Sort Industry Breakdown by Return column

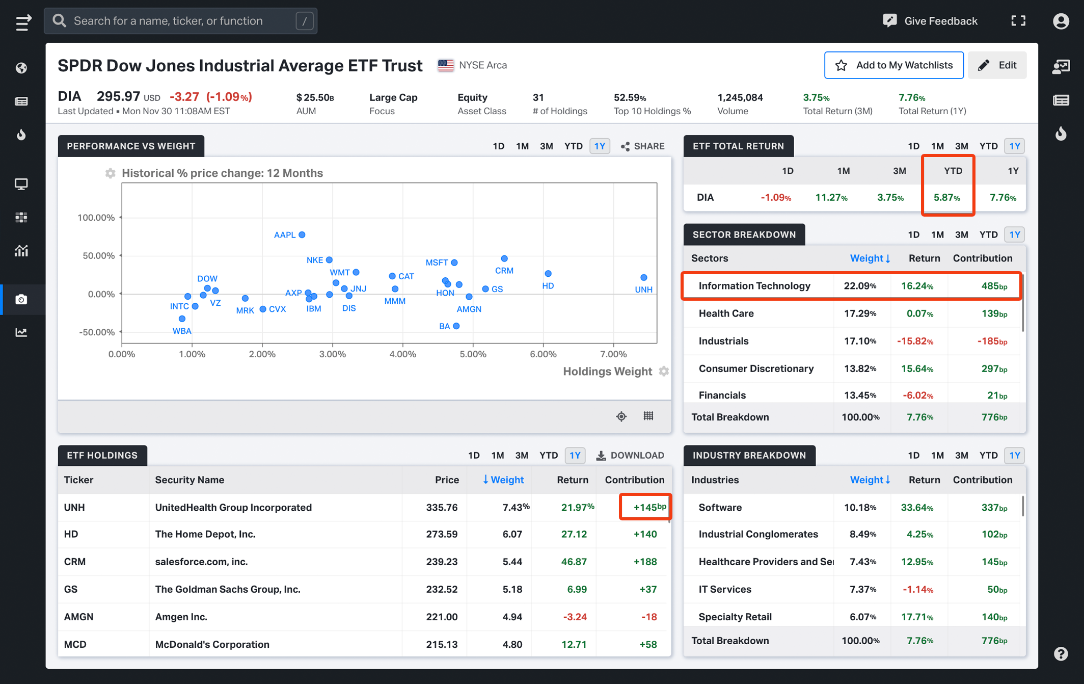tap(924, 480)
